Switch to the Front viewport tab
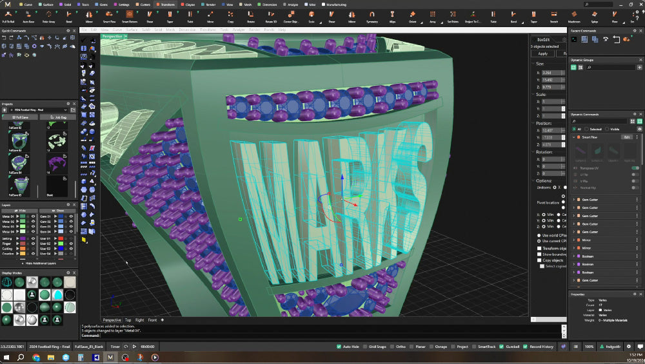This screenshot has height=364, width=645. (152, 320)
